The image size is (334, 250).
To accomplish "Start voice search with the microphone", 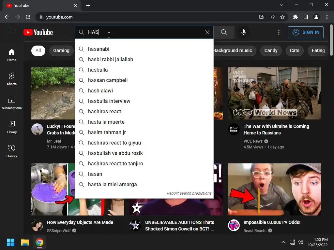I will (243, 32).
